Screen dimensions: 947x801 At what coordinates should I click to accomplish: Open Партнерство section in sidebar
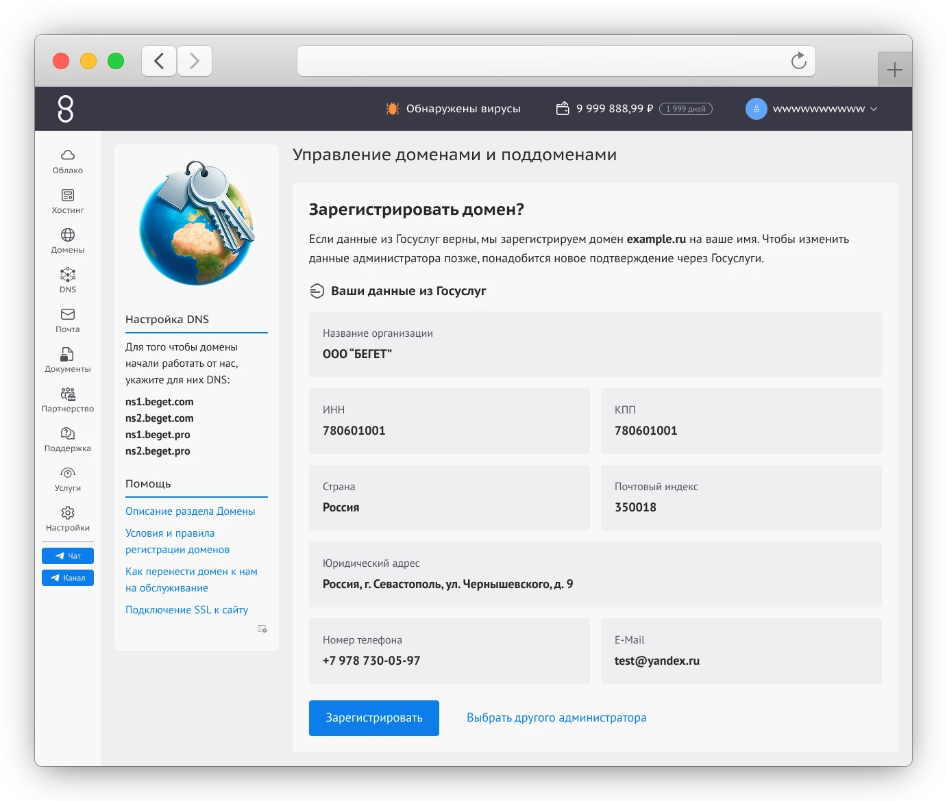pos(68,400)
